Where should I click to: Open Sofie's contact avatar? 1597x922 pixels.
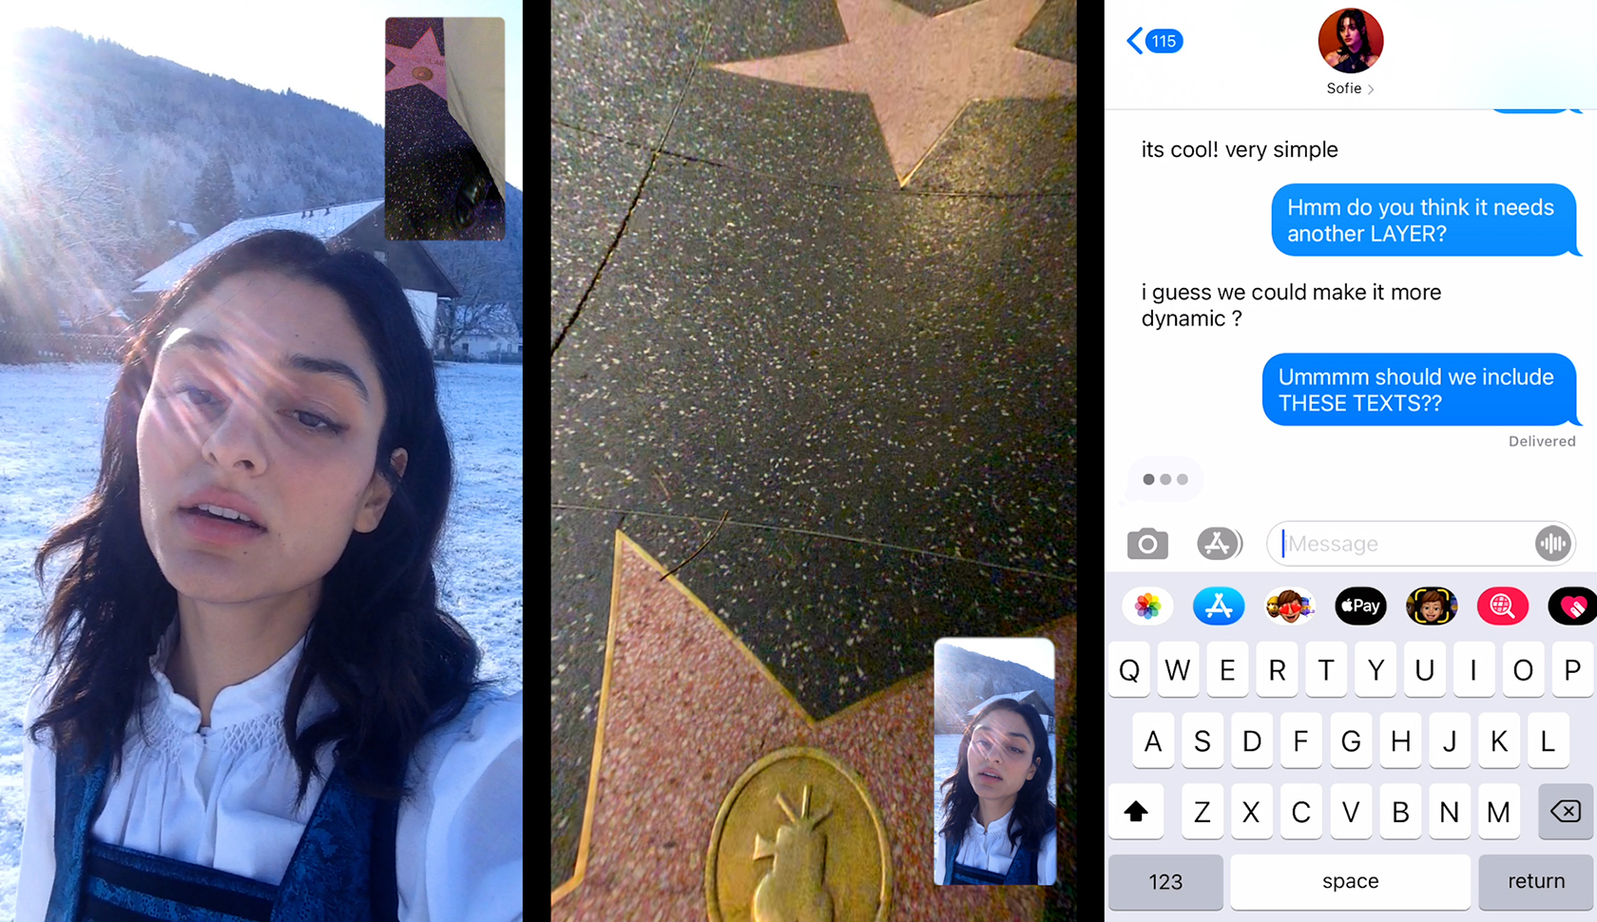(1350, 41)
